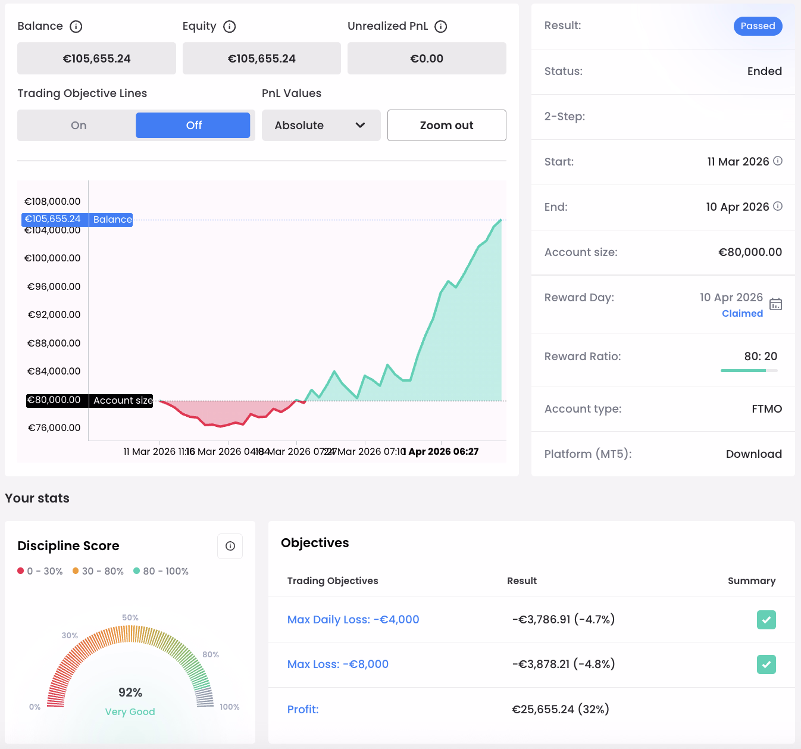Click the Max Loss result -€3,878.21 (-4.8%)

(564, 664)
